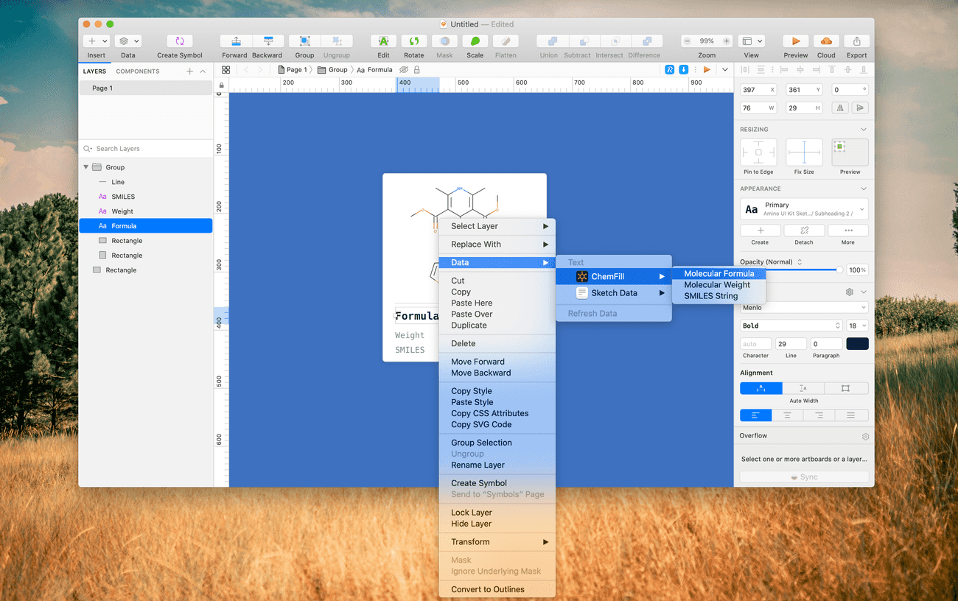Collapse the Group layer in the Layers panel

click(85, 166)
